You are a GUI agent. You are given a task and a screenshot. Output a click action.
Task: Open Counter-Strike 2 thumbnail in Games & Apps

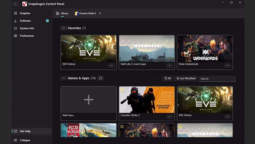pyautogui.click(x=147, y=100)
